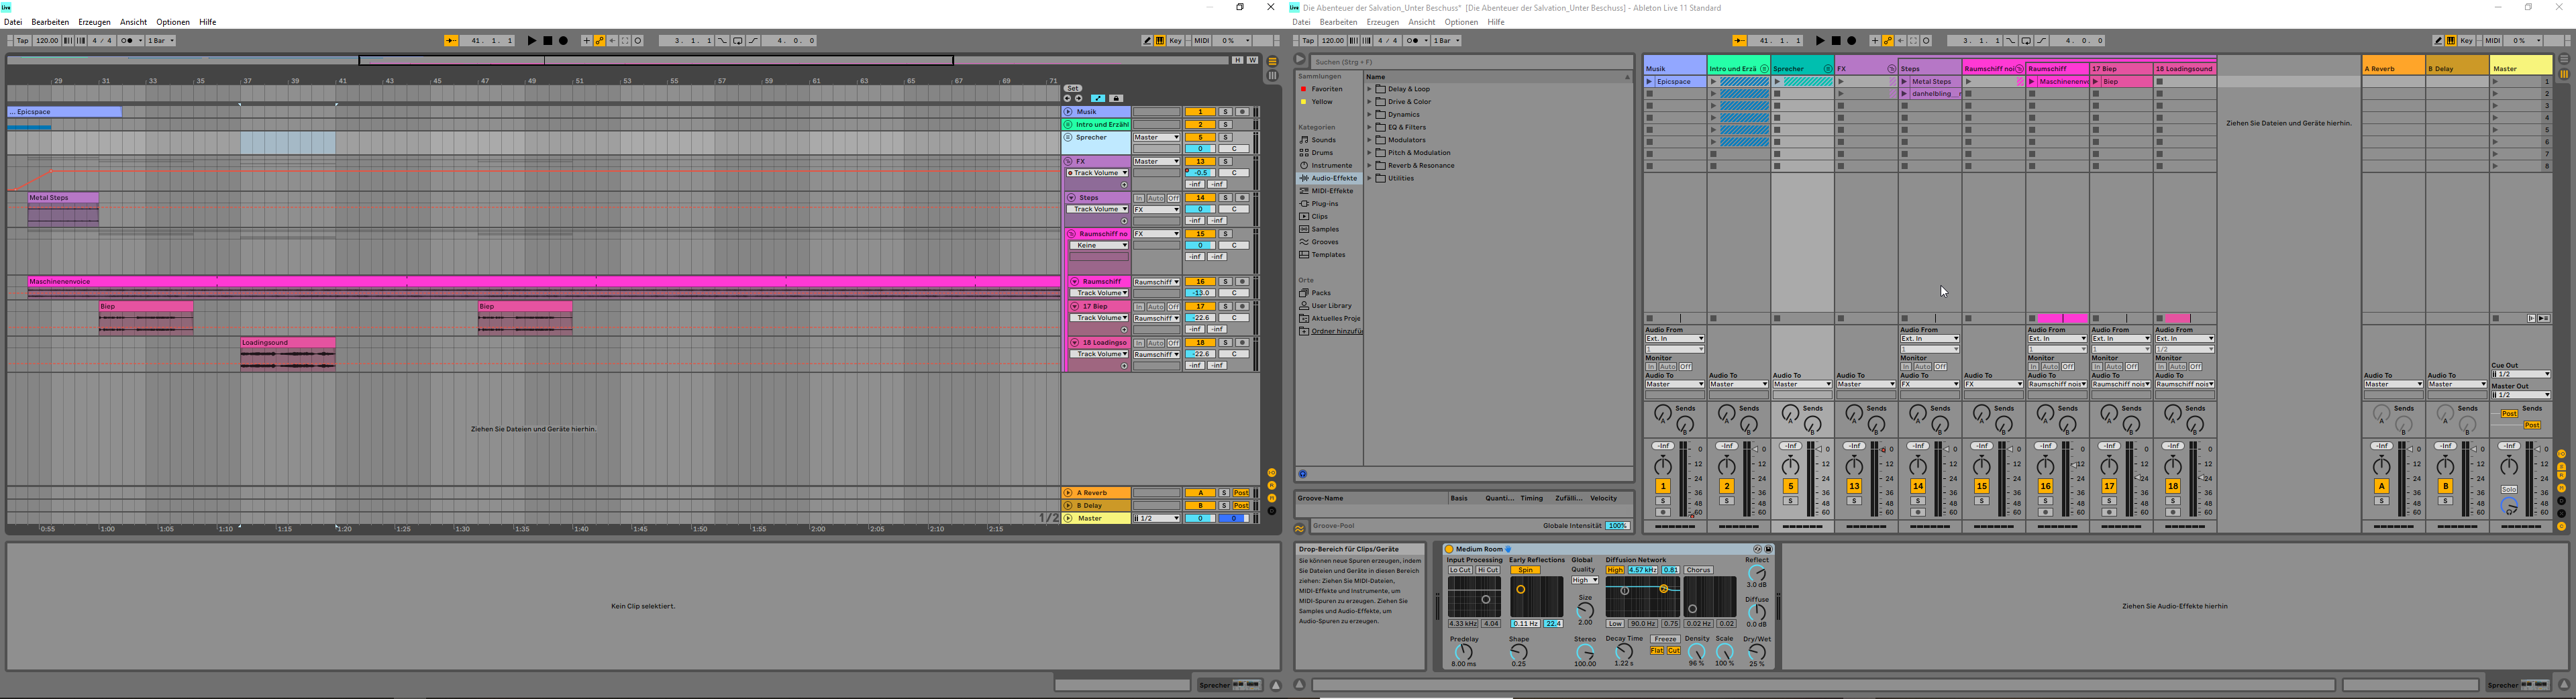Viewport: 2576px width, 699px height.
Task: Click the Set locator button
Action: pos(1073,88)
